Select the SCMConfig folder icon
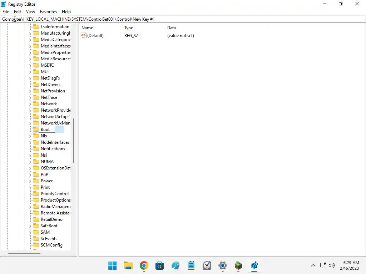The width and height of the screenshot is (366, 274). [36, 245]
